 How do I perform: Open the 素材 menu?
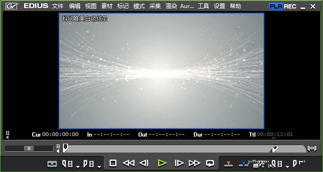coord(107,6)
